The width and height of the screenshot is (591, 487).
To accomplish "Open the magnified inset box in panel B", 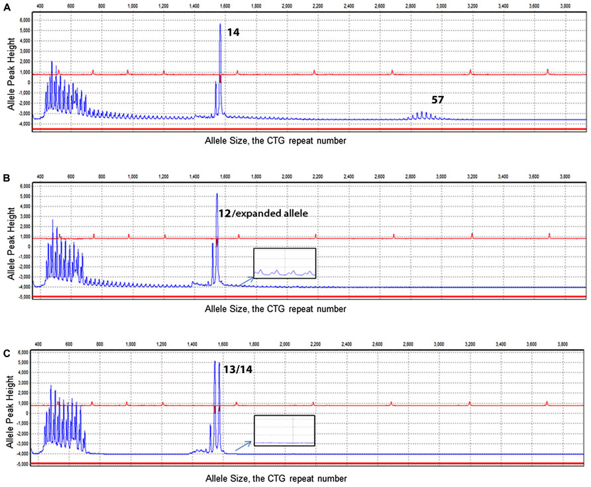I will coord(285,264).
